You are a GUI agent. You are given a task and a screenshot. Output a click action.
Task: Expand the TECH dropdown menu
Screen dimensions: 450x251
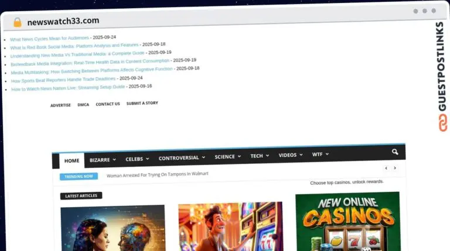(x=260, y=156)
